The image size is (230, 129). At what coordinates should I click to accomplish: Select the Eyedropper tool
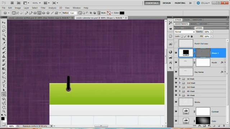[4, 43]
